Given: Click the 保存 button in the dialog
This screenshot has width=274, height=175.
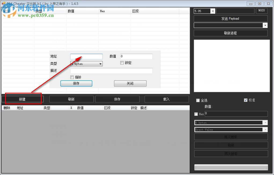Looking at the screenshot, I should click(76, 84).
